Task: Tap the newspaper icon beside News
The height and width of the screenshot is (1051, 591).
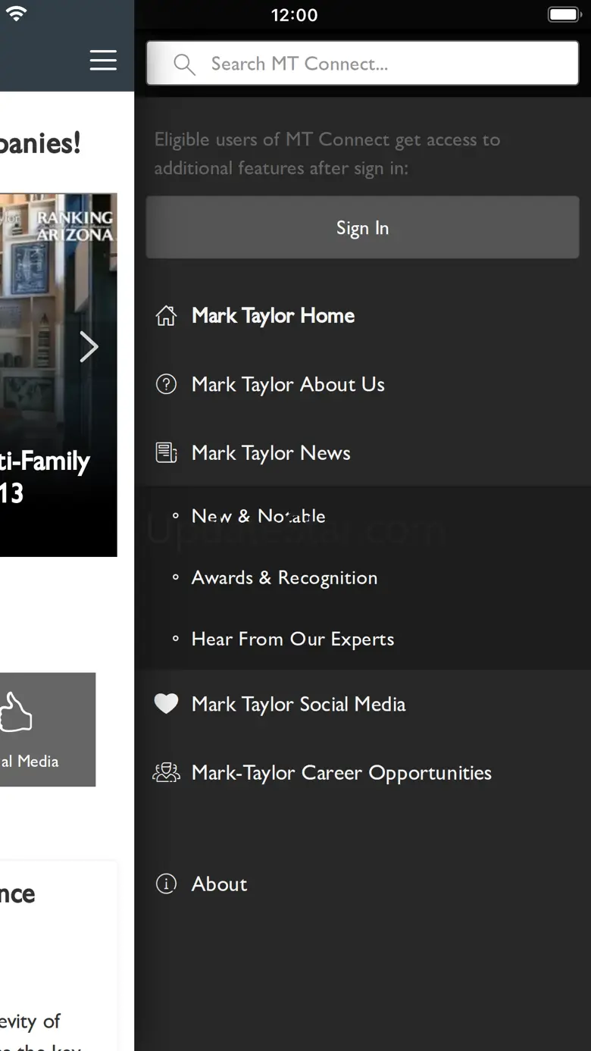Action: coord(166,453)
